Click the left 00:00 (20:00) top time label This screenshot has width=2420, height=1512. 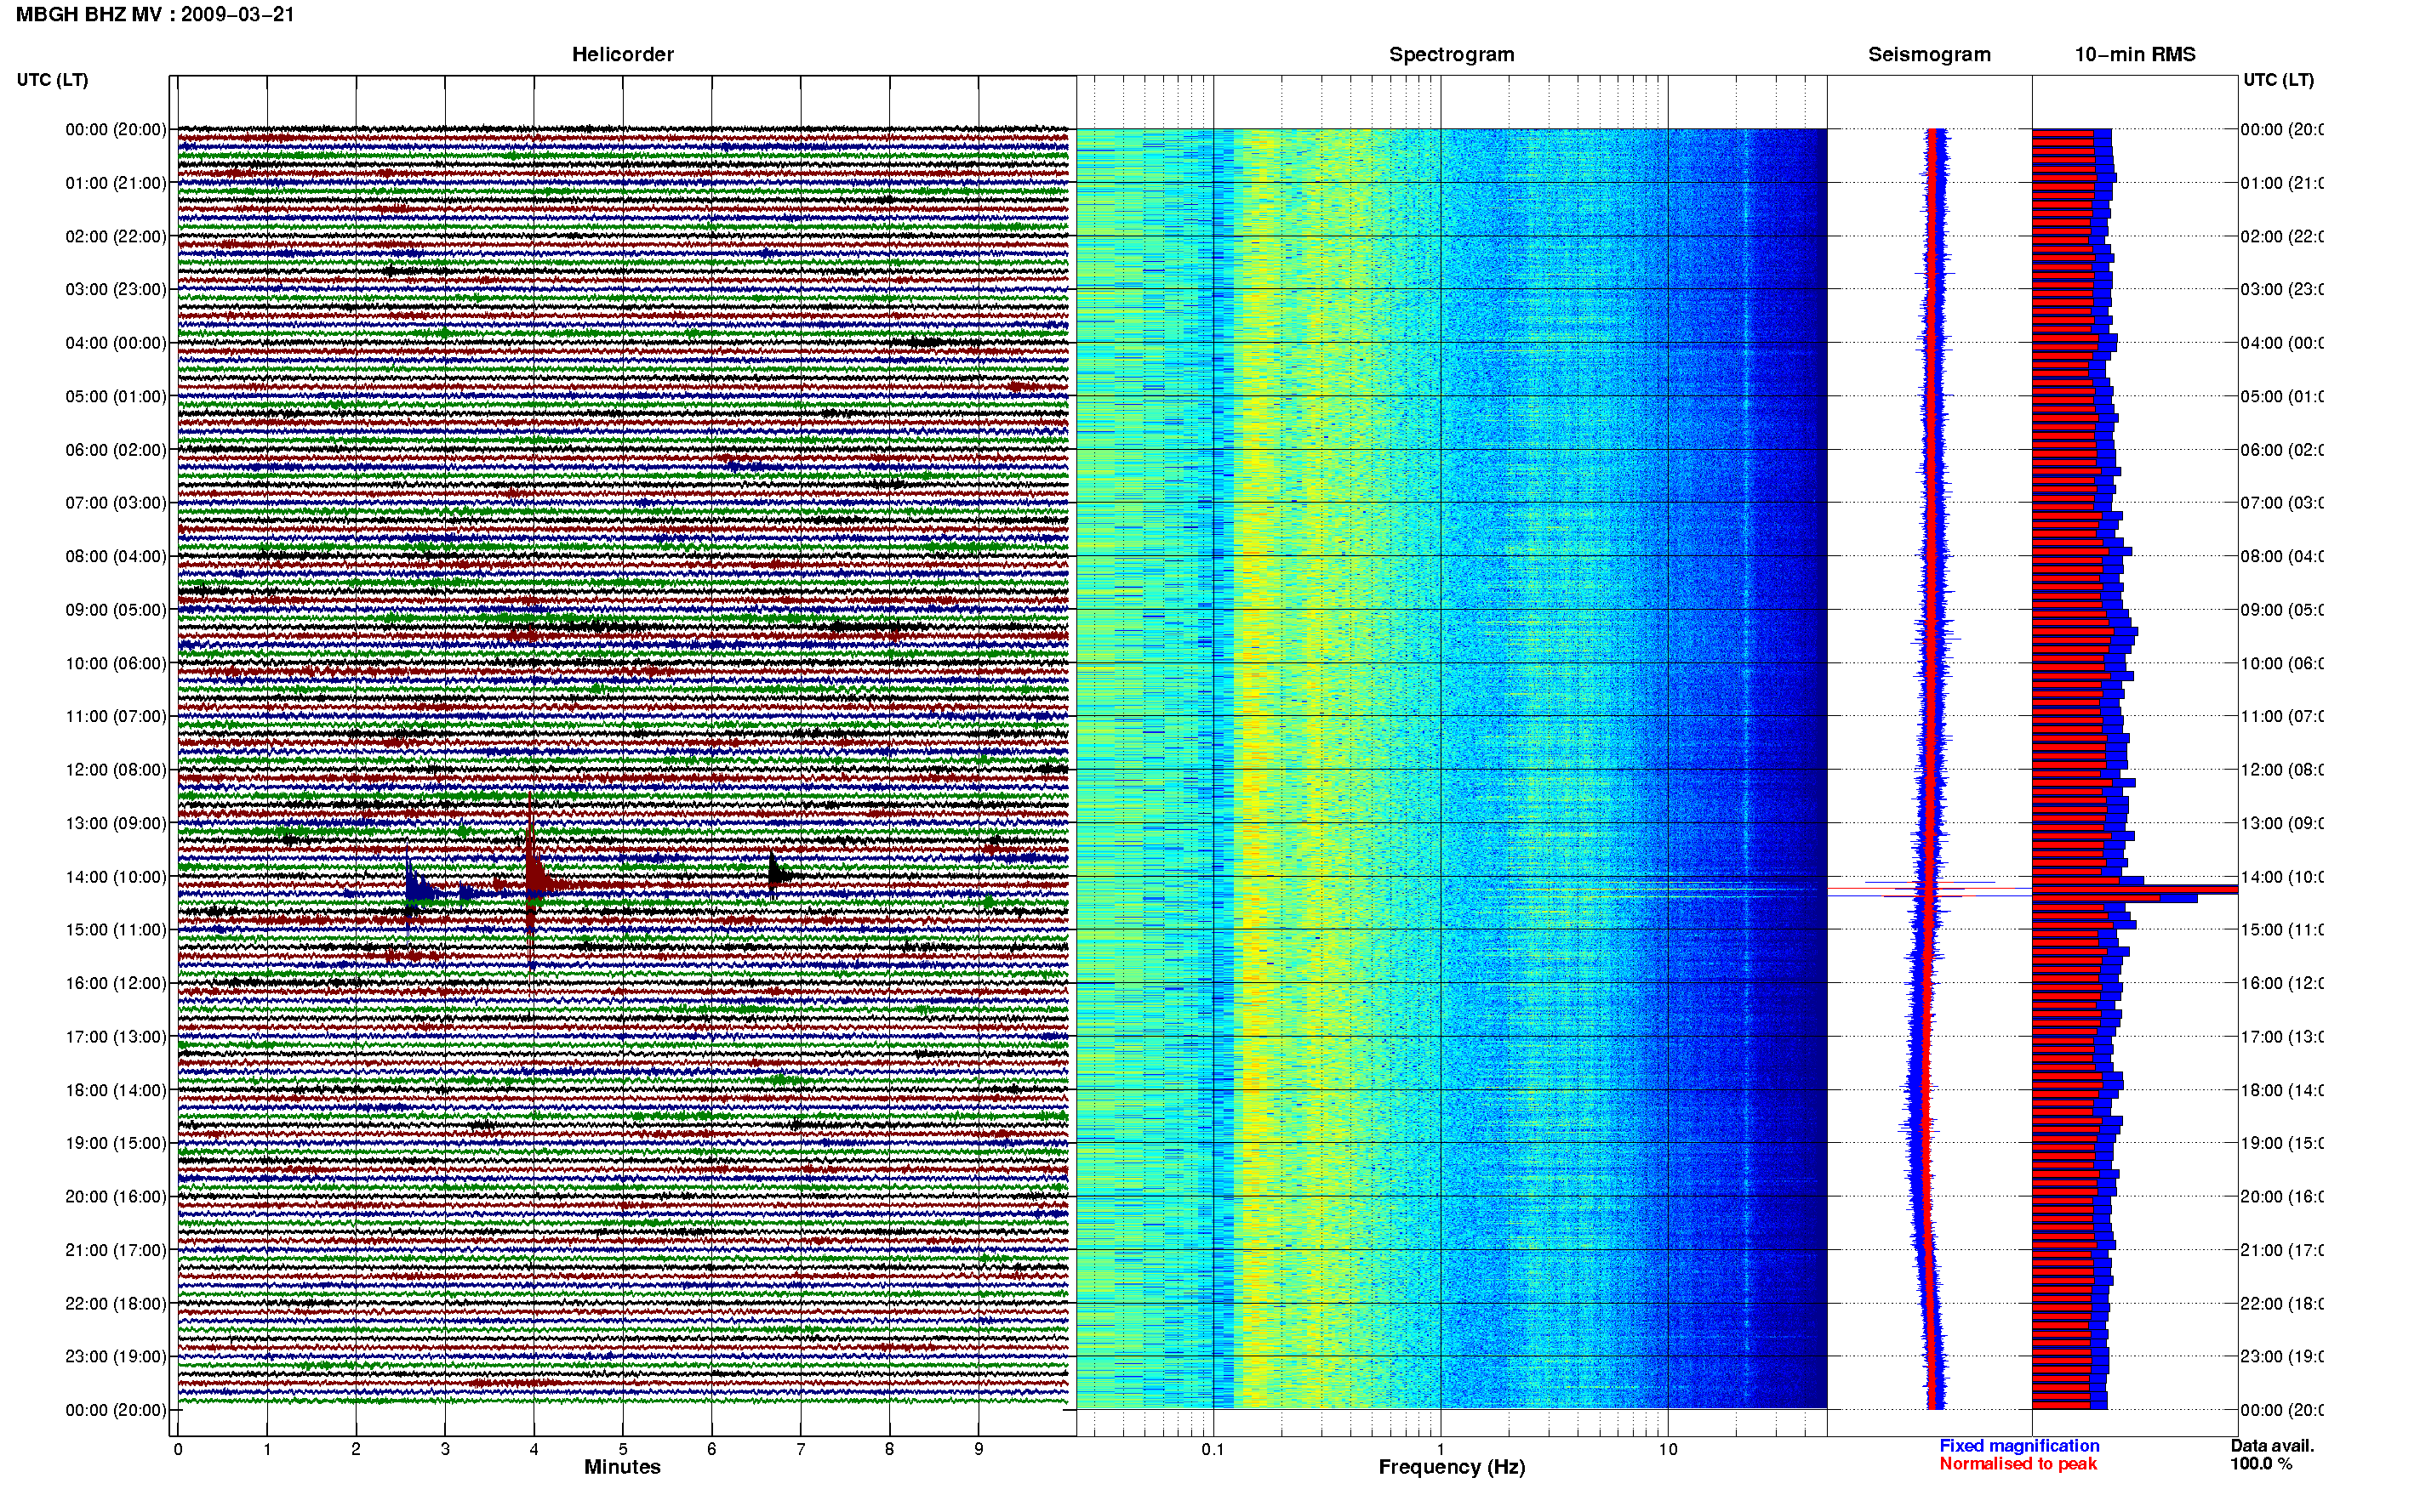[116, 130]
